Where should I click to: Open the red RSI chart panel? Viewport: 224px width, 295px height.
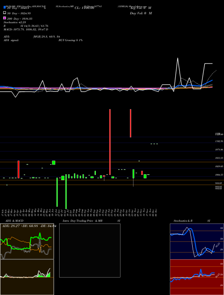coord(197,277)
